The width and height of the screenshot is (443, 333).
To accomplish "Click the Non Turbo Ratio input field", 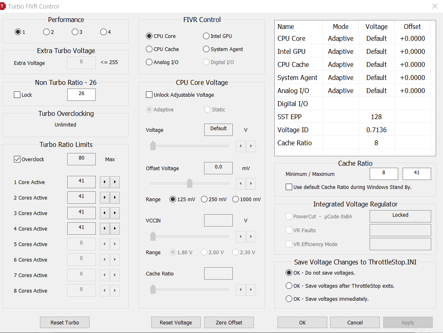I will pos(82,95).
